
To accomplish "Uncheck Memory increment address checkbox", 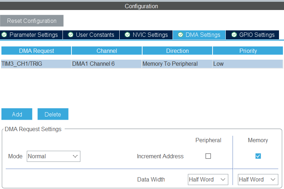I will (x=258, y=156).
